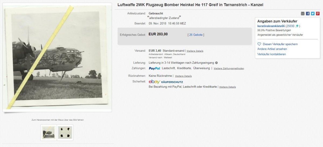Click the seller feedback star icon
This screenshot has height=147, width=323.
[297, 26]
